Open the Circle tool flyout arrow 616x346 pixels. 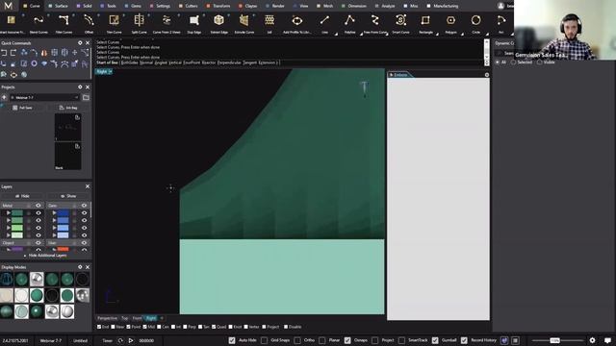point(487,35)
